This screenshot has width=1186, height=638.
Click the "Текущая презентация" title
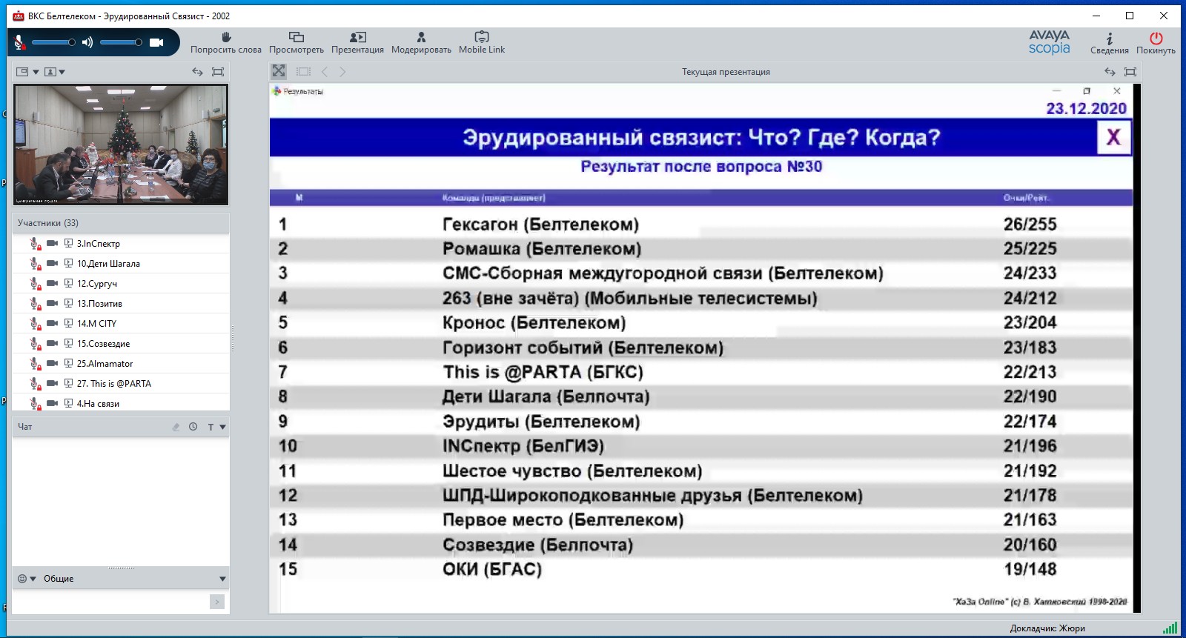click(x=726, y=72)
